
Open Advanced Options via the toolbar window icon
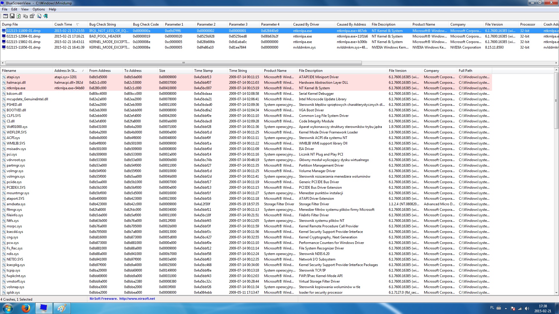coord(5,16)
